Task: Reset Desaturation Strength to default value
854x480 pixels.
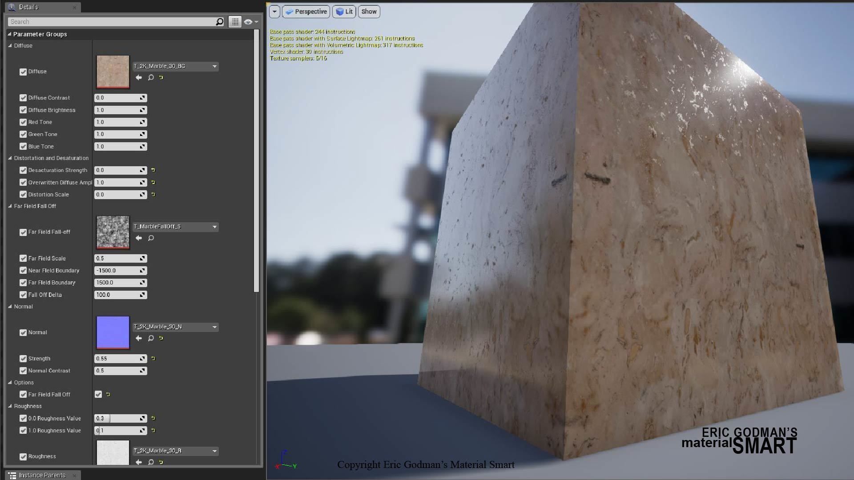Action: tap(153, 170)
